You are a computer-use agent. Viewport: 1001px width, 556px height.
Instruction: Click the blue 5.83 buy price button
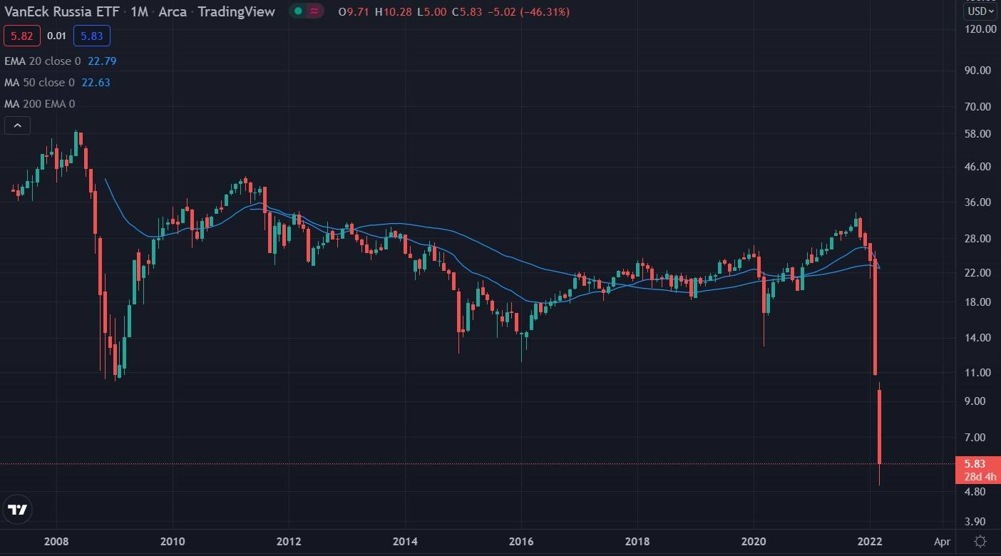[91, 36]
